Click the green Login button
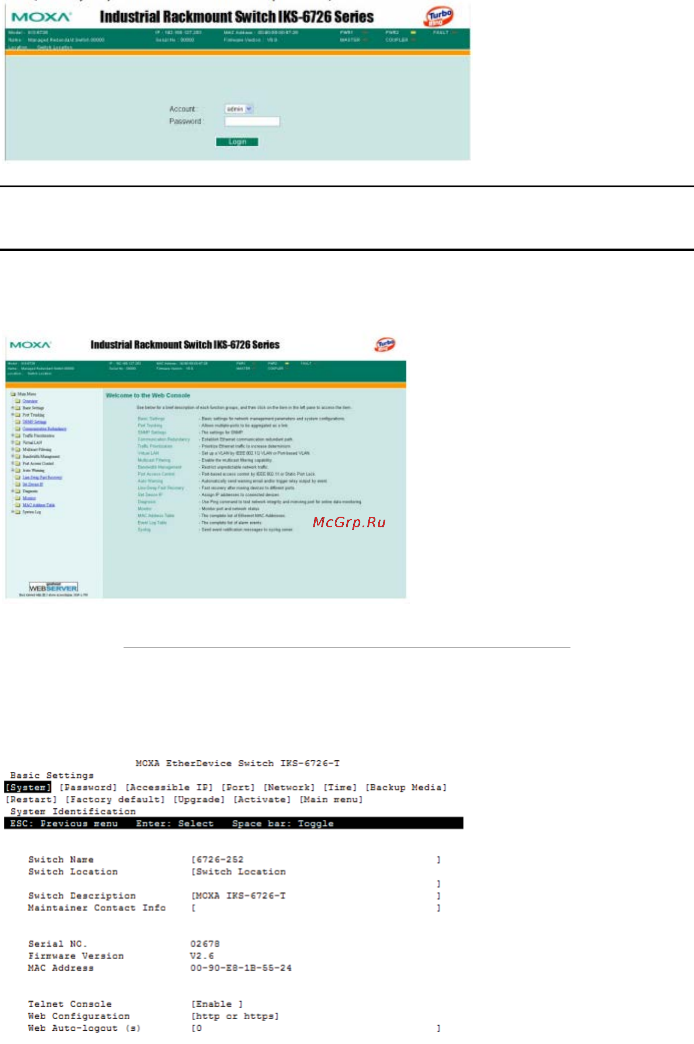The height and width of the screenshot is (1044, 694). click(x=237, y=142)
